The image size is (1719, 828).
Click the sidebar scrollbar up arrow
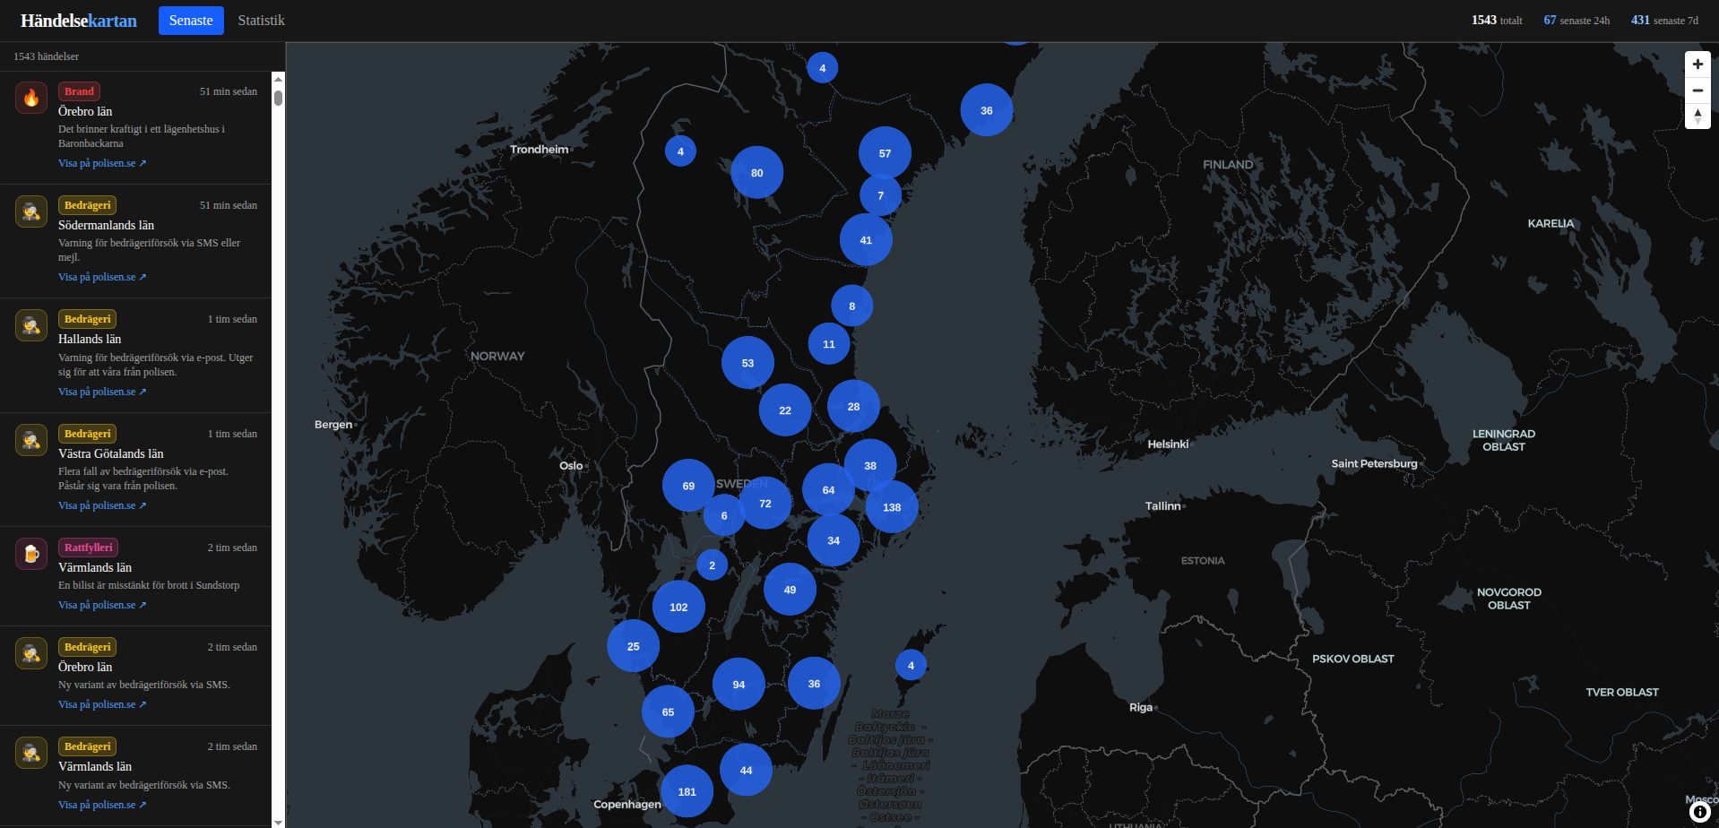click(278, 79)
